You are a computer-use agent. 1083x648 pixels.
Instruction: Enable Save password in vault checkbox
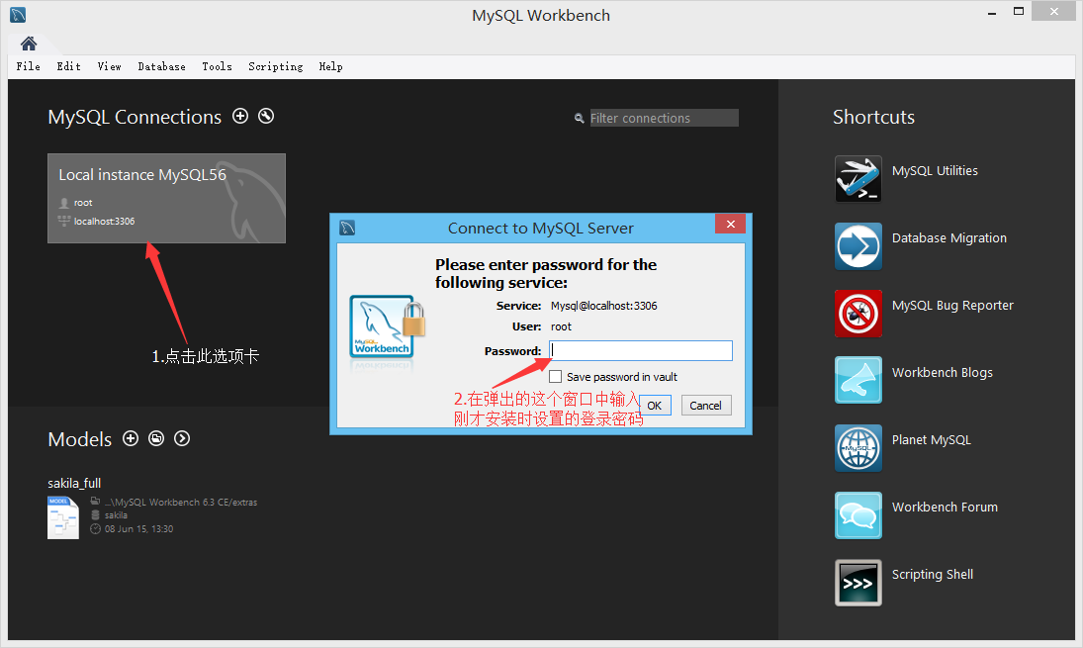click(555, 377)
